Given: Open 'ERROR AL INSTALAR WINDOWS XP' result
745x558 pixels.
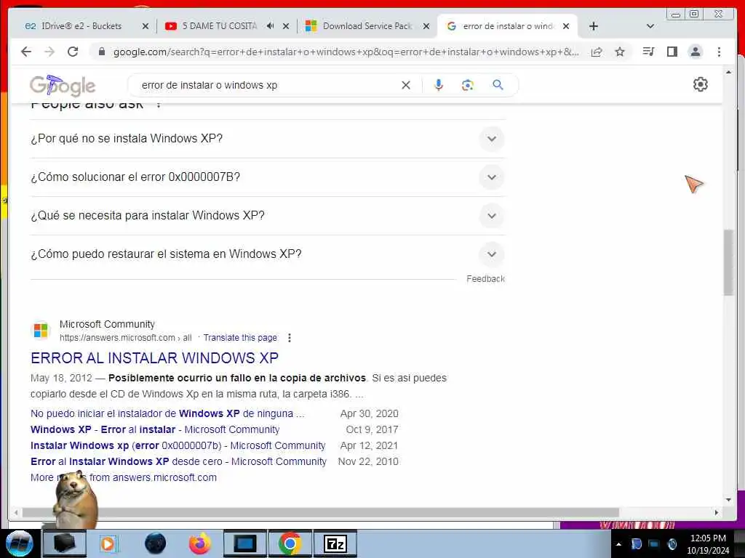Looking at the screenshot, I should click(154, 357).
